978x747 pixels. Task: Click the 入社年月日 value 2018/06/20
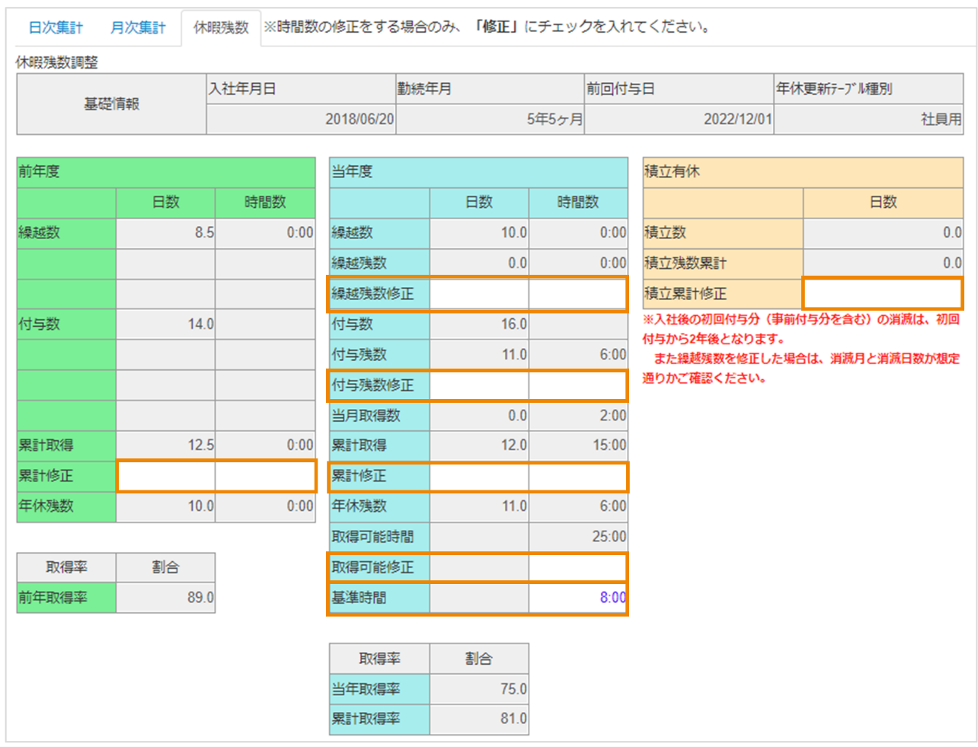pos(301,120)
